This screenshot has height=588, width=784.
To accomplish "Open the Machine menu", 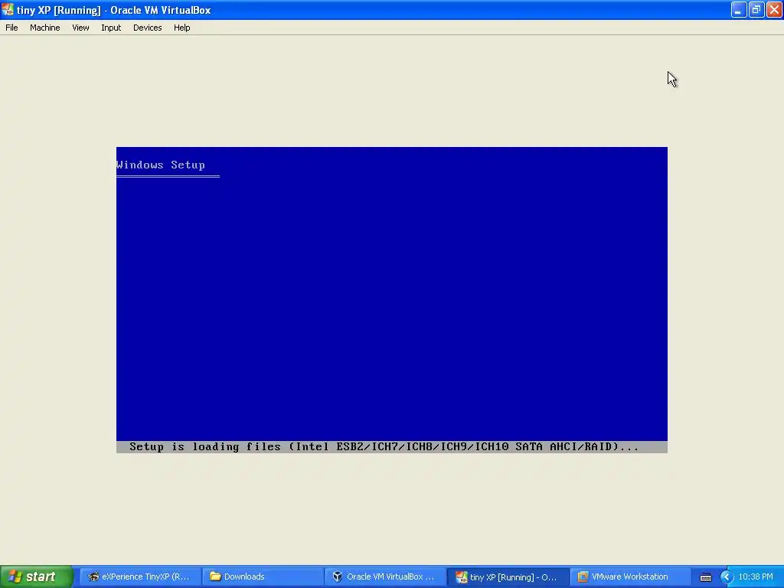I will click(x=44, y=28).
